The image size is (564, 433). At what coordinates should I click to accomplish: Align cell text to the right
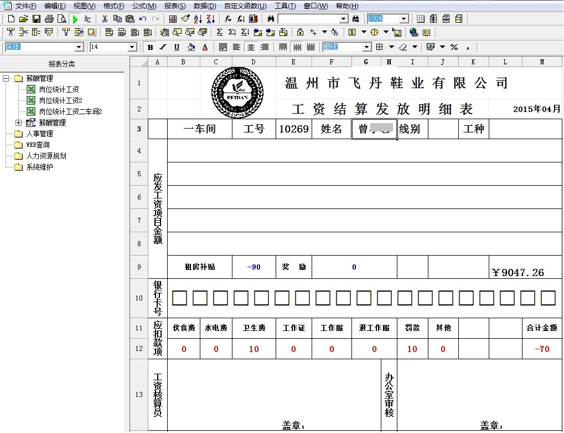[x=265, y=47]
